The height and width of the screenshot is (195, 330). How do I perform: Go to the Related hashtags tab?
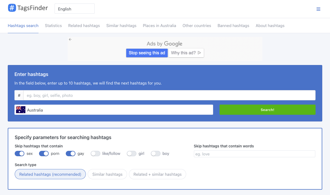(84, 26)
